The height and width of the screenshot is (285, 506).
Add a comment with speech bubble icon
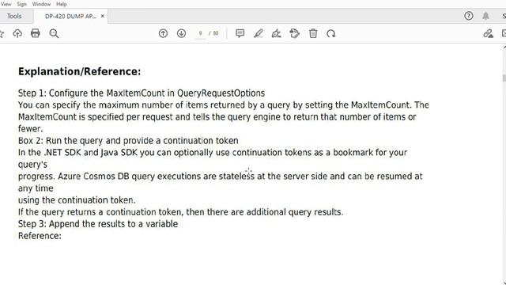coord(240,33)
